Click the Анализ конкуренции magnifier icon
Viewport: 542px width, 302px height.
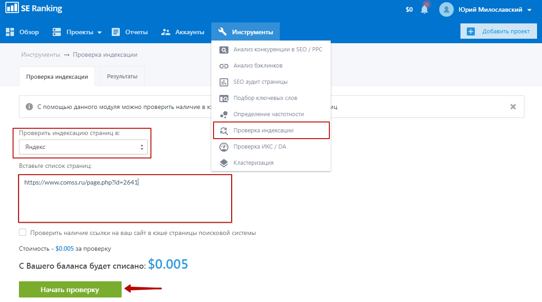[x=224, y=50]
